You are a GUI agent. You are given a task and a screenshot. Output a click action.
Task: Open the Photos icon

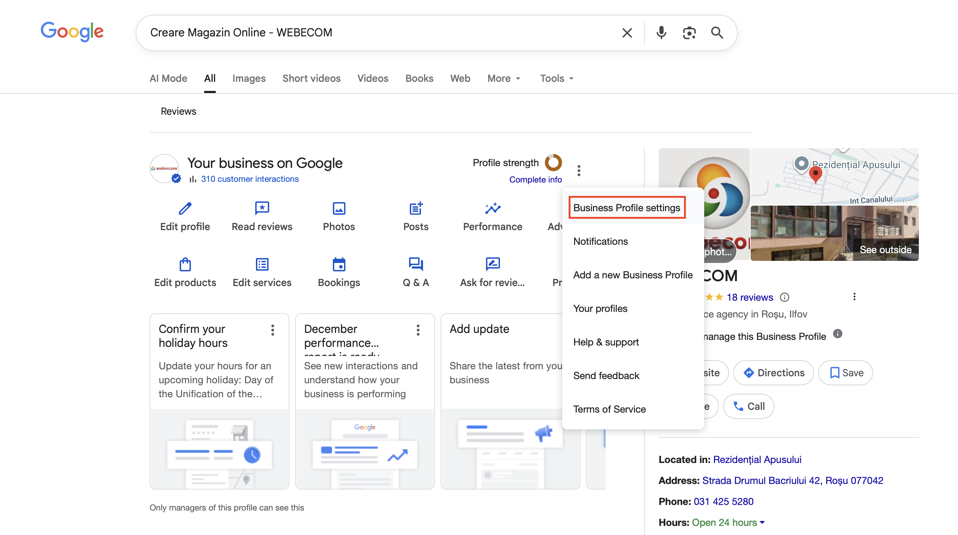pyautogui.click(x=339, y=208)
